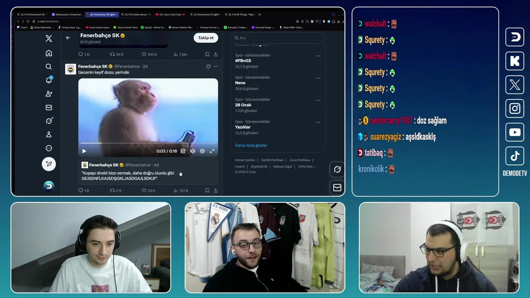
Task: Open video settings gear menu
Action: [x=202, y=151]
